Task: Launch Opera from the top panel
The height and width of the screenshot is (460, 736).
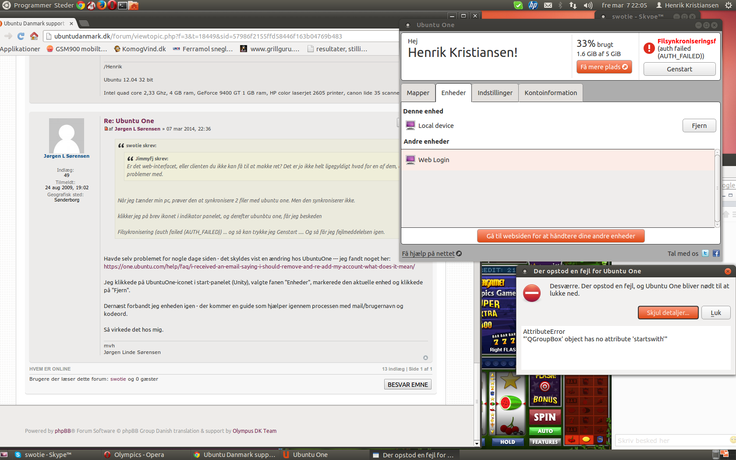Action: 112,5
